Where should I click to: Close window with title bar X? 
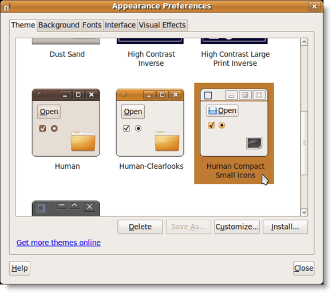pyautogui.click(x=314, y=6)
